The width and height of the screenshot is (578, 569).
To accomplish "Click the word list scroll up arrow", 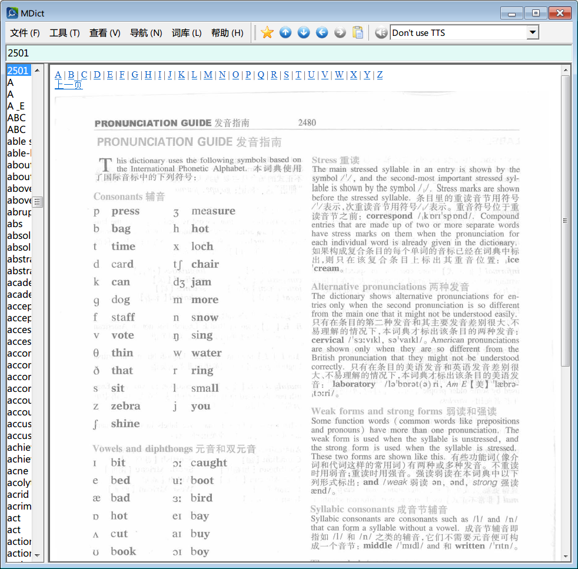I will pos(37,70).
